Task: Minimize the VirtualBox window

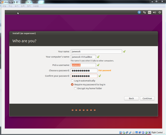Action: point(152,2)
